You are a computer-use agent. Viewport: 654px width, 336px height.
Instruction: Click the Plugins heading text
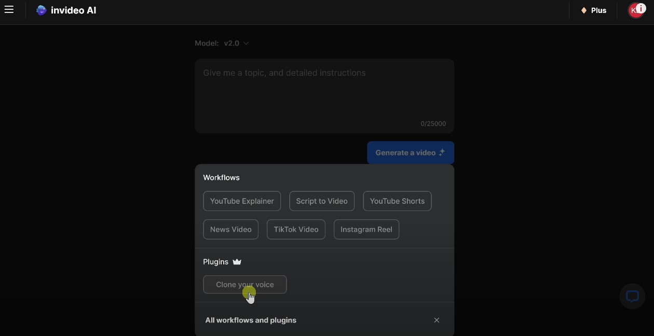coord(216,262)
